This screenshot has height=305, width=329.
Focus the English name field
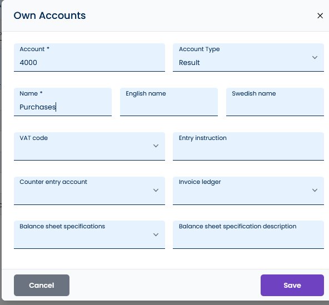[169, 102]
